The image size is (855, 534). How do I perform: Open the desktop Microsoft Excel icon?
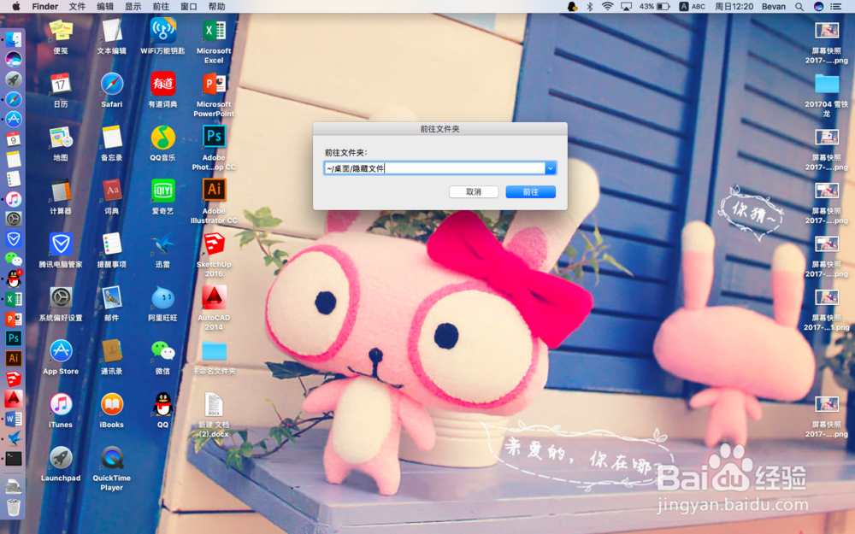click(x=214, y=31)
